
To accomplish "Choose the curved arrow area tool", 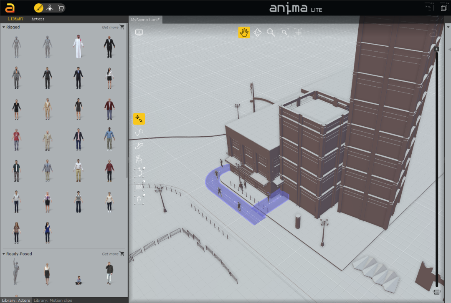I will tap(139, 172).
